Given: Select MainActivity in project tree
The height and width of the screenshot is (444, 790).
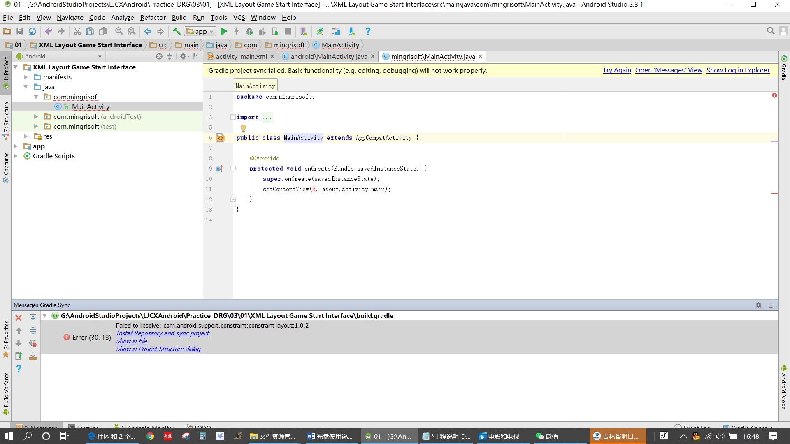Looking at the screenshot, I should pos(91,106).
